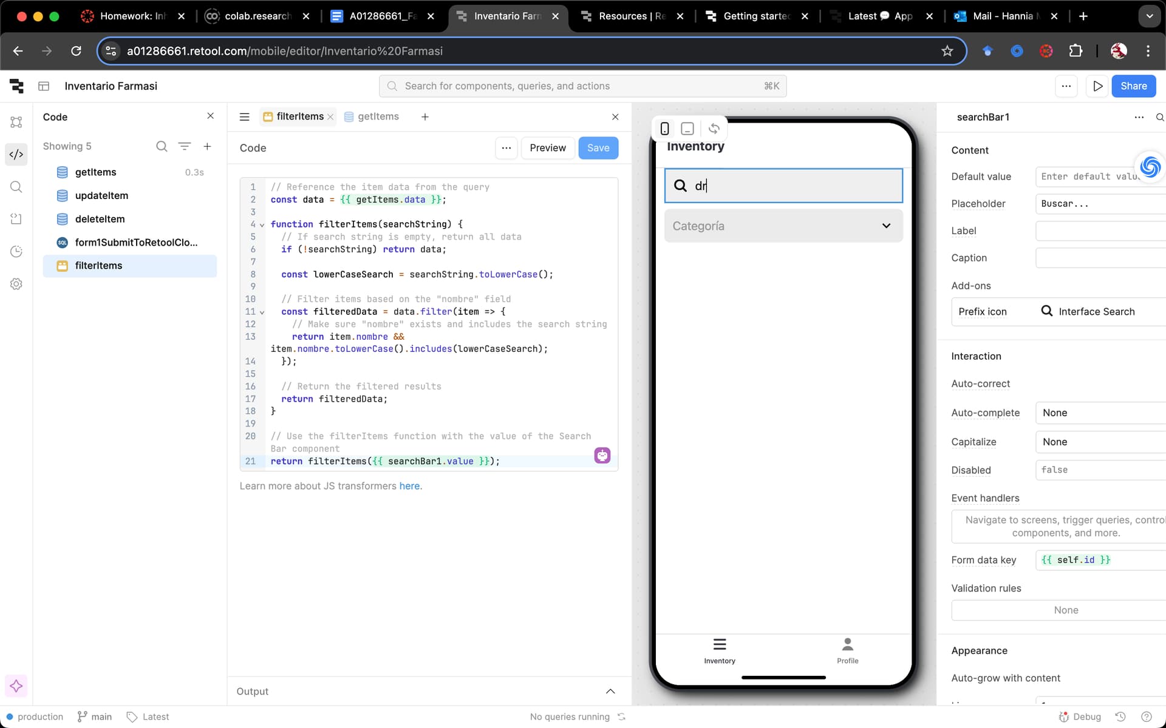The width and height of the screenshot is (1166, 728).
Task: Edit the Disabled value field
Action: click(x=1100, y=470)
